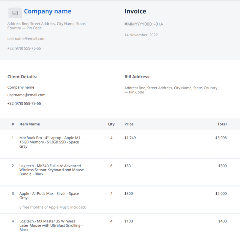This screenshot has width=240, height=240.
Task: Select the Client Details heading
Action: pyautogui.click(x=22, y=77)
